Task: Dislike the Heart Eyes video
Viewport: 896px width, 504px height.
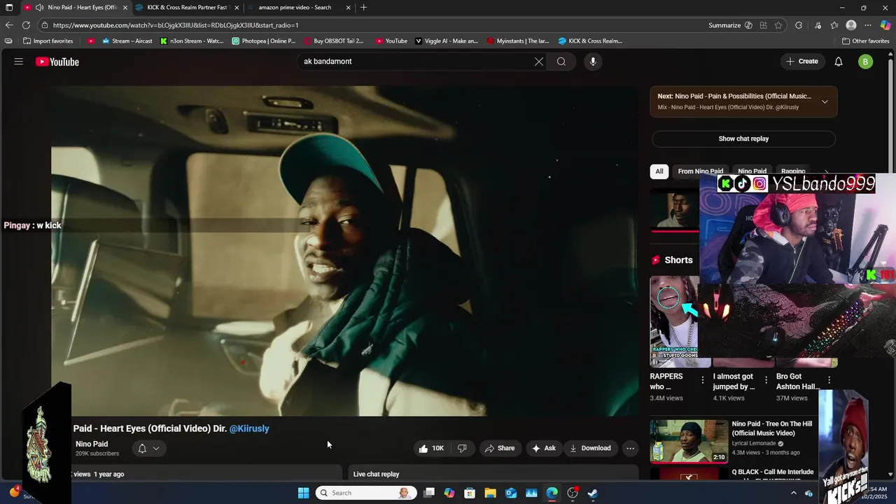Action: click(x=462, y=448)
